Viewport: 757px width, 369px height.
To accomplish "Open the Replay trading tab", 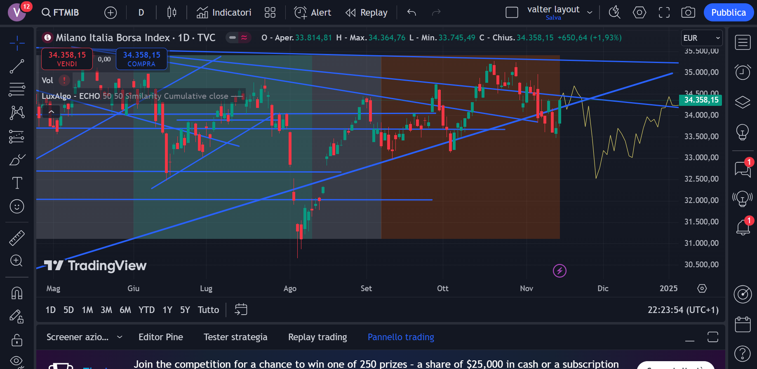I will coord(317,337).
